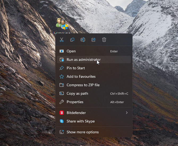The height and width of the screenshot is (146, 178).
Task: Select Run as administrator
Action: tap(83, 60)
